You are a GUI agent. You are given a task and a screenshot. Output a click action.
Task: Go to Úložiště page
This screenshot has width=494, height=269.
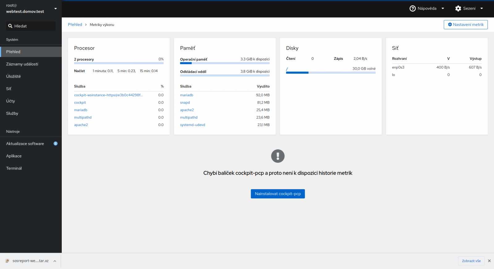[31, 76]
